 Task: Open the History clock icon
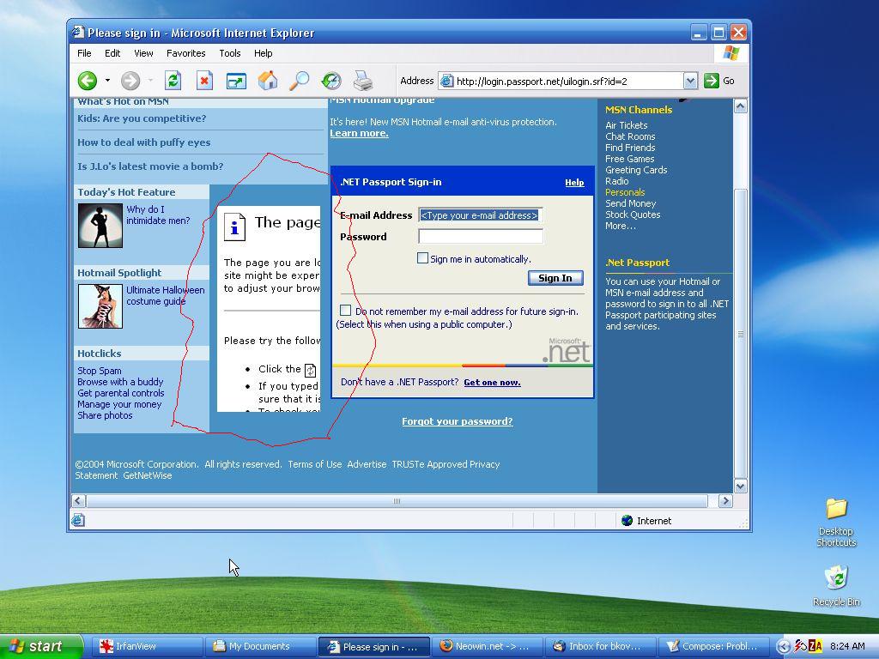coord(331,81)
